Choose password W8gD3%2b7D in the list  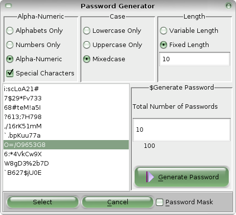point(66,164)
